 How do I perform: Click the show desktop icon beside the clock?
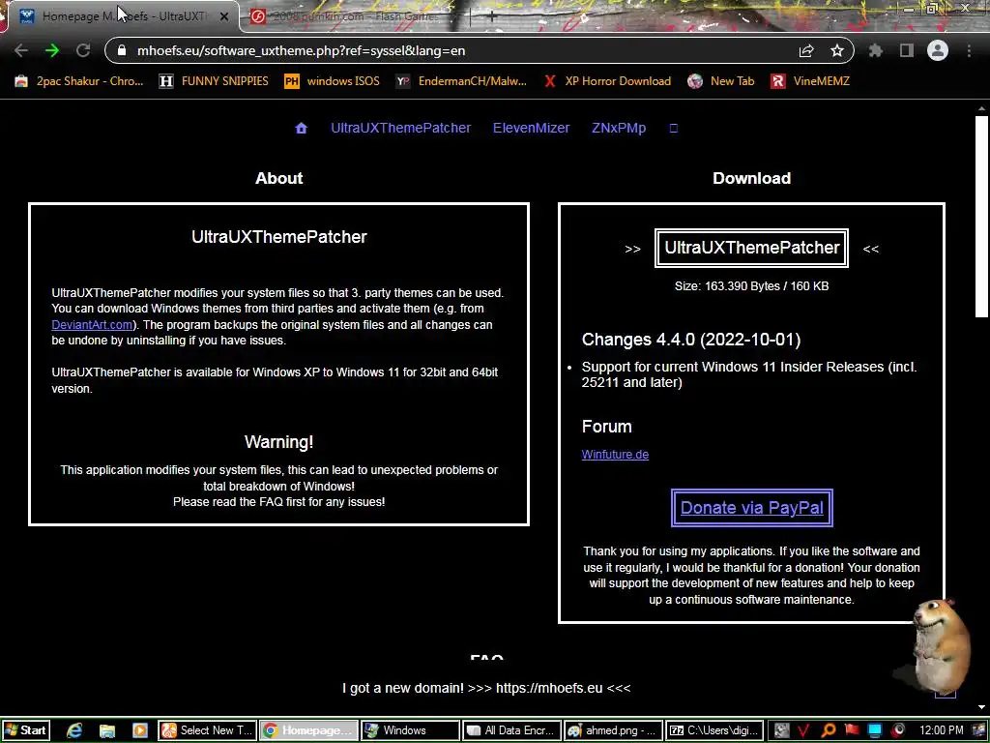(x=979, y=730)
